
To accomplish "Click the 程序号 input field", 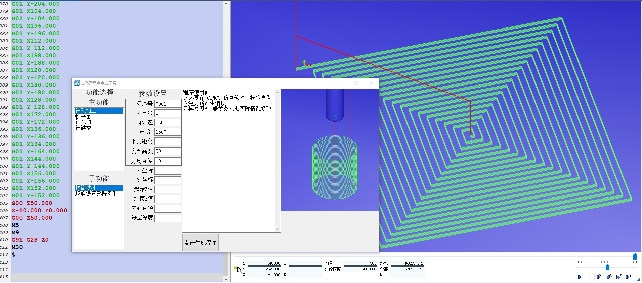I will (168, 104).
